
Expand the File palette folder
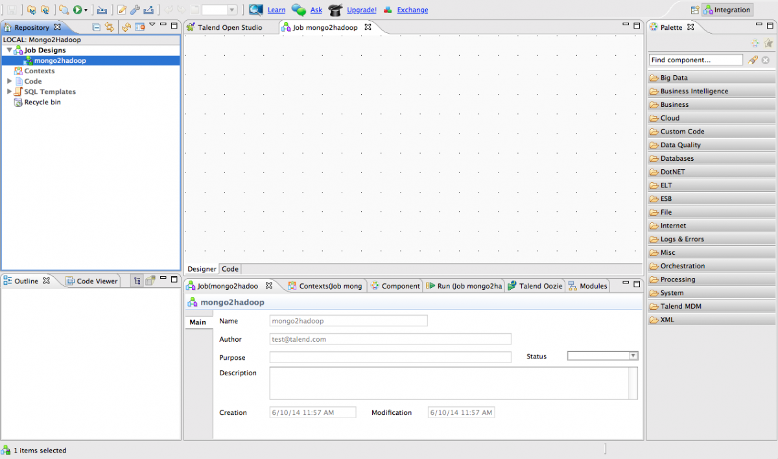711,212
